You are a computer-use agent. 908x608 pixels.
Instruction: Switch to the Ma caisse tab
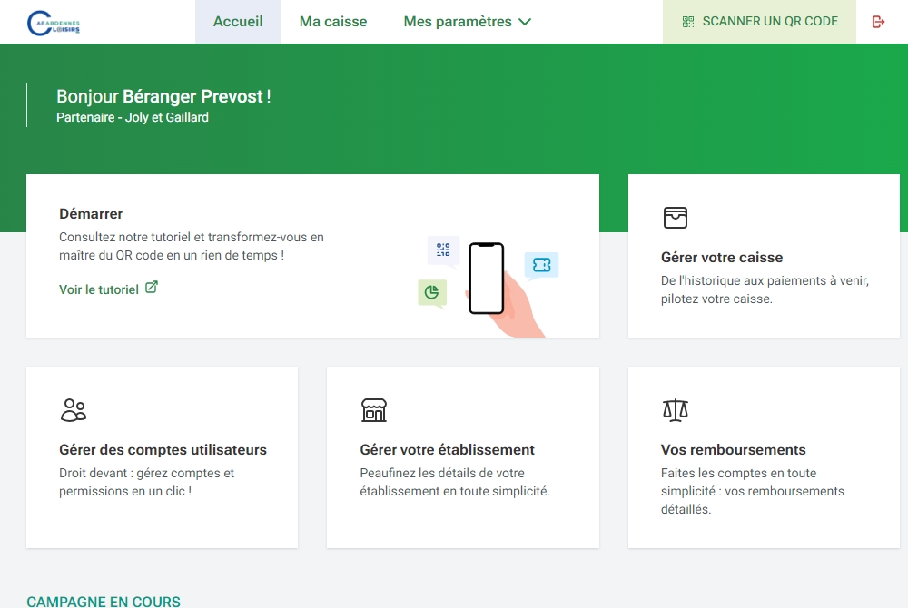(333, 22)
